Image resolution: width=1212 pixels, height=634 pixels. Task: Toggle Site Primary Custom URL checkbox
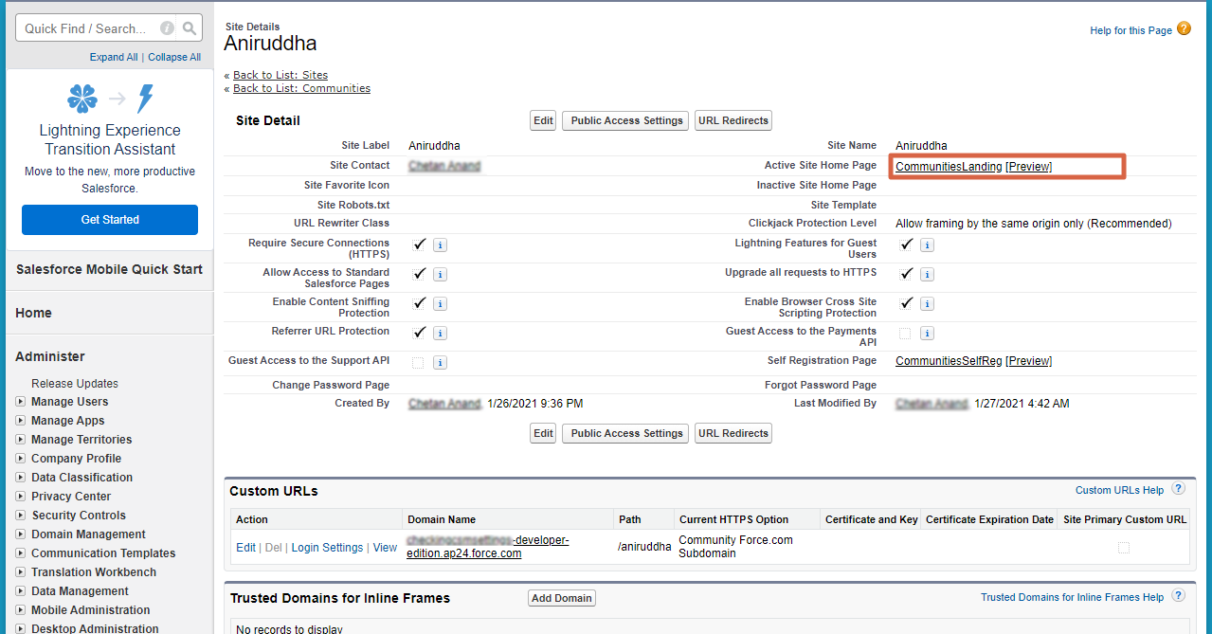[x=1123, y=547]
